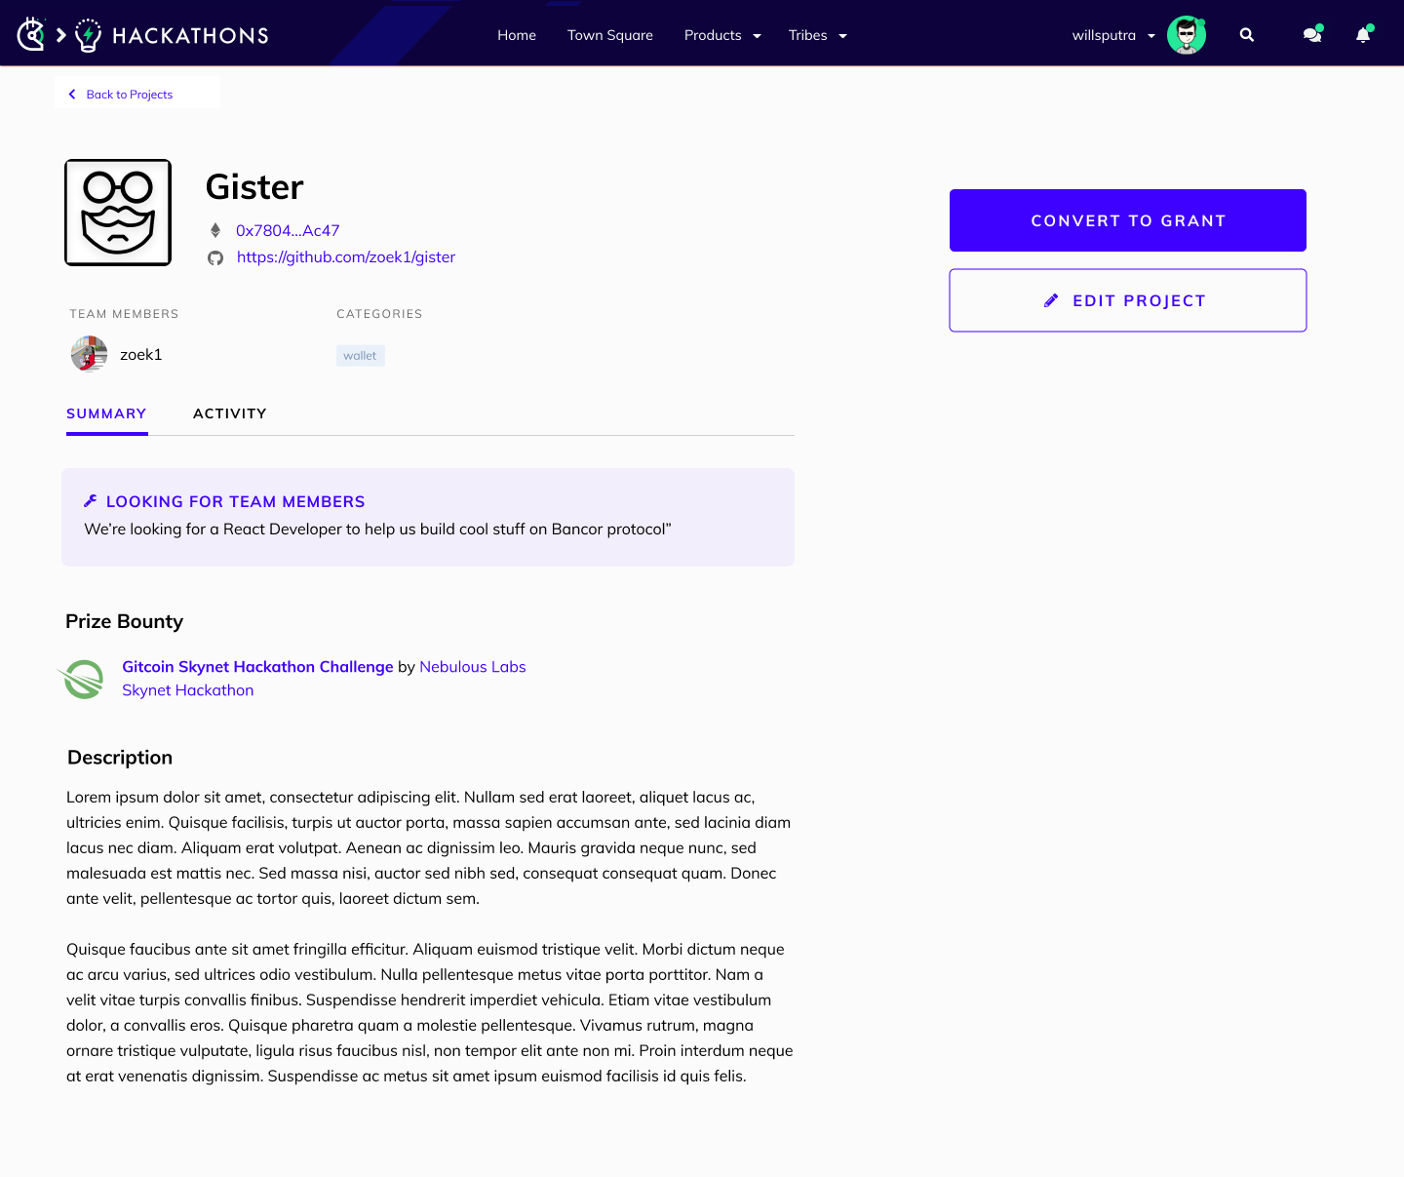1404x1177 pixels.
Task: Select the Summary tab
Action: tap(106, 413)
